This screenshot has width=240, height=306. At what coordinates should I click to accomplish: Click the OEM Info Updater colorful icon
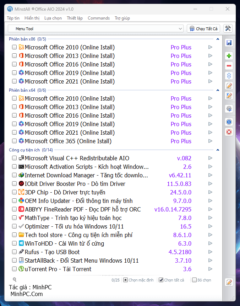point(21,200)
